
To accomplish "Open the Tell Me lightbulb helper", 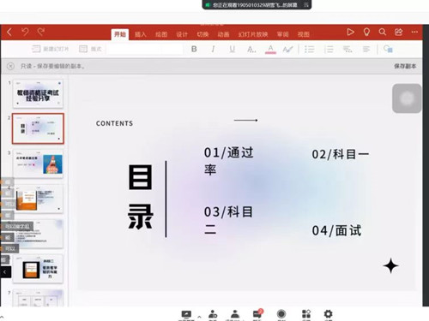I will coord(366,32).
